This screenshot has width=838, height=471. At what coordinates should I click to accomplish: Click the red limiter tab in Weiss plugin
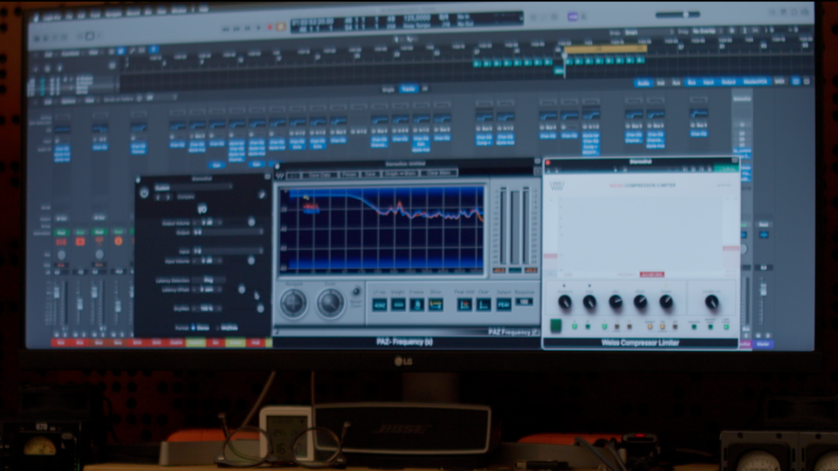click(652, 275)
